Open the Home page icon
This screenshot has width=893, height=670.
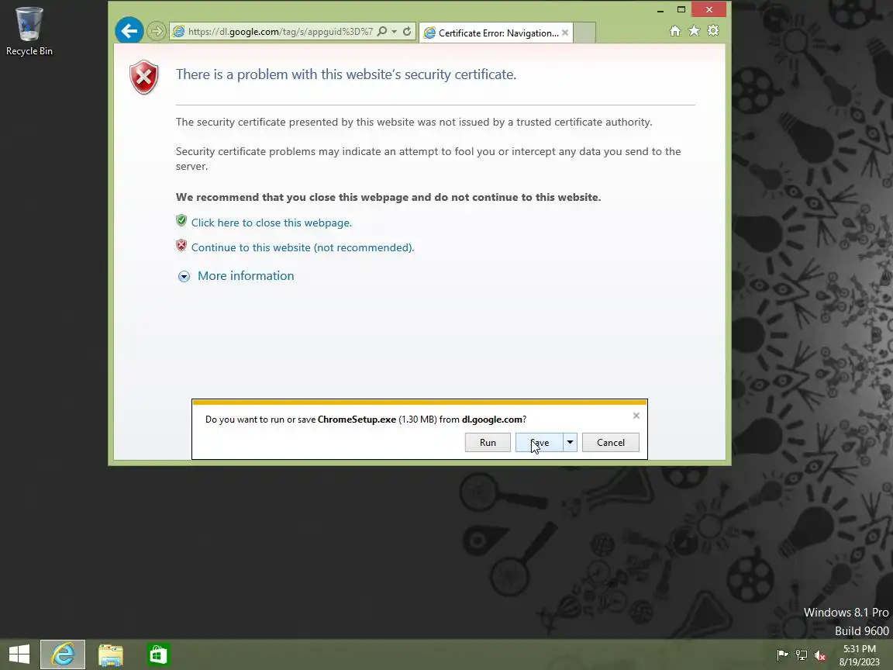tap(675, 31)
